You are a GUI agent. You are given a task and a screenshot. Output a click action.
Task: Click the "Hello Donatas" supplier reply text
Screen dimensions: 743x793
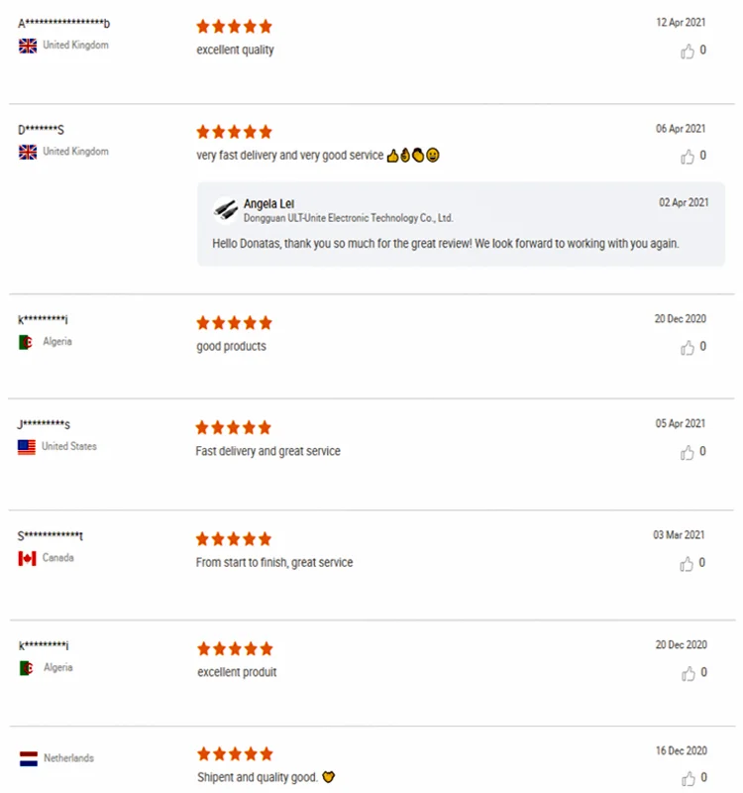tap(446, 244)
